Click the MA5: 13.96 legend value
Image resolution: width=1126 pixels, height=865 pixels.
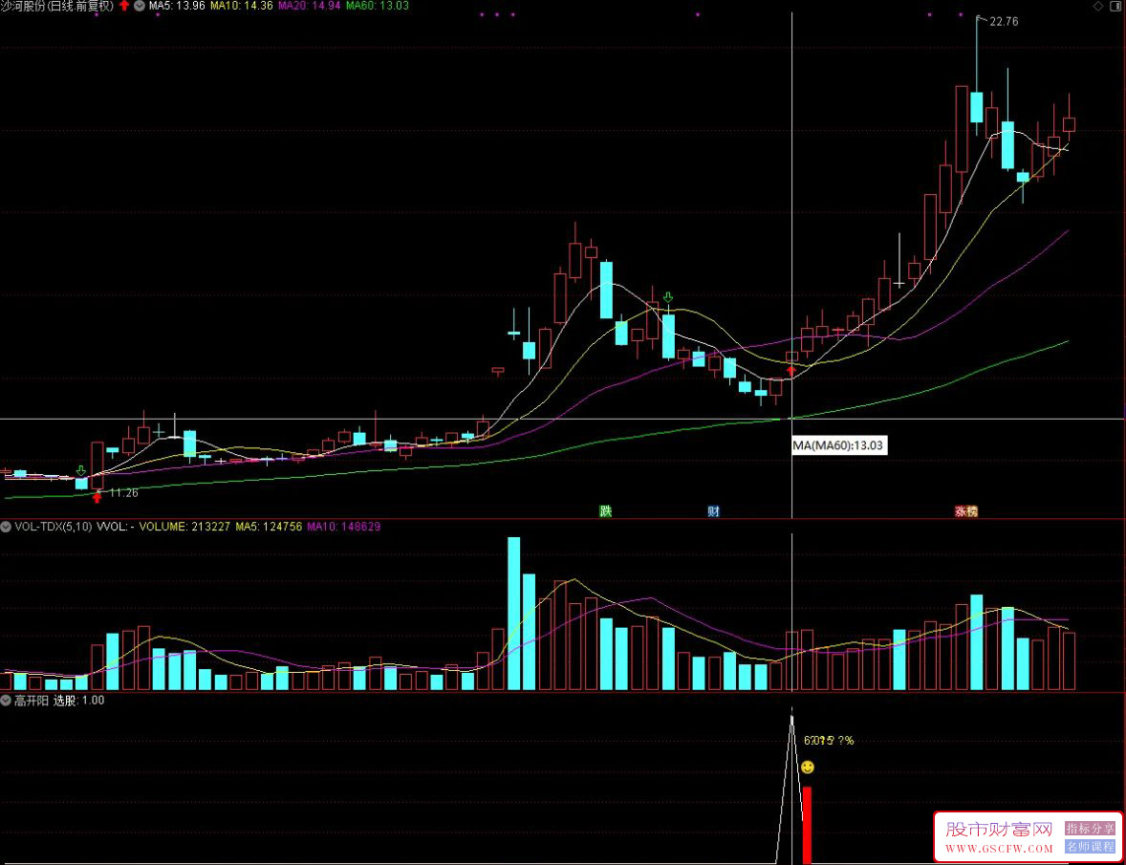(177, 6)
